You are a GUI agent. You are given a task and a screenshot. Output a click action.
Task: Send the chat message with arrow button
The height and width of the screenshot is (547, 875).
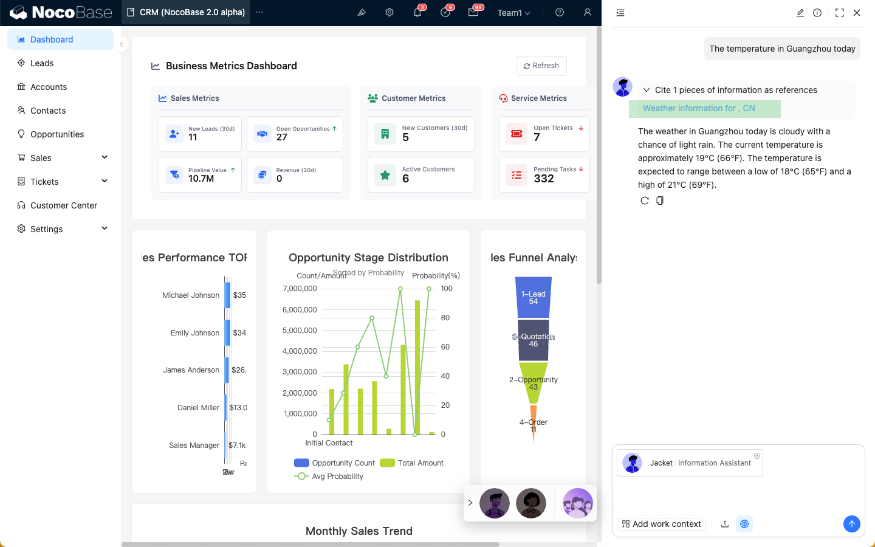pyautogui.click(x=851, y=524)
